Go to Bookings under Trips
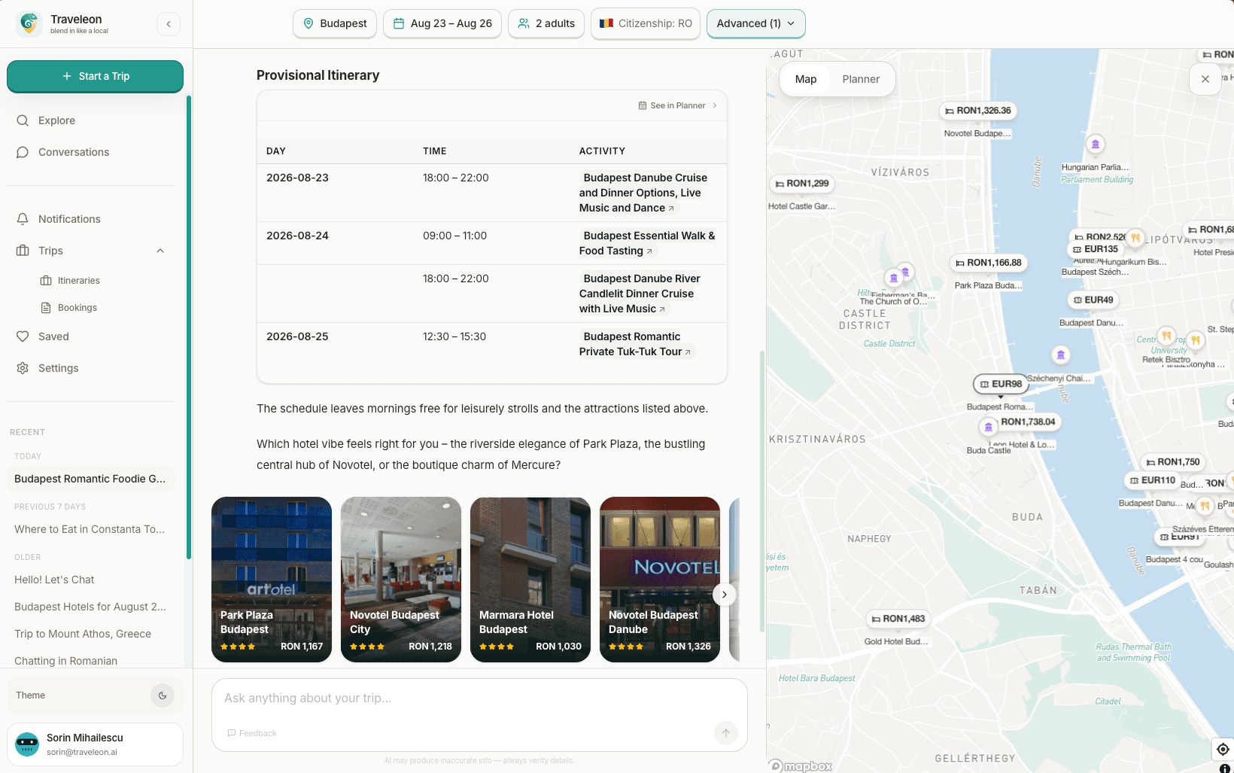The image size is (1234, 773). (77, 308)
